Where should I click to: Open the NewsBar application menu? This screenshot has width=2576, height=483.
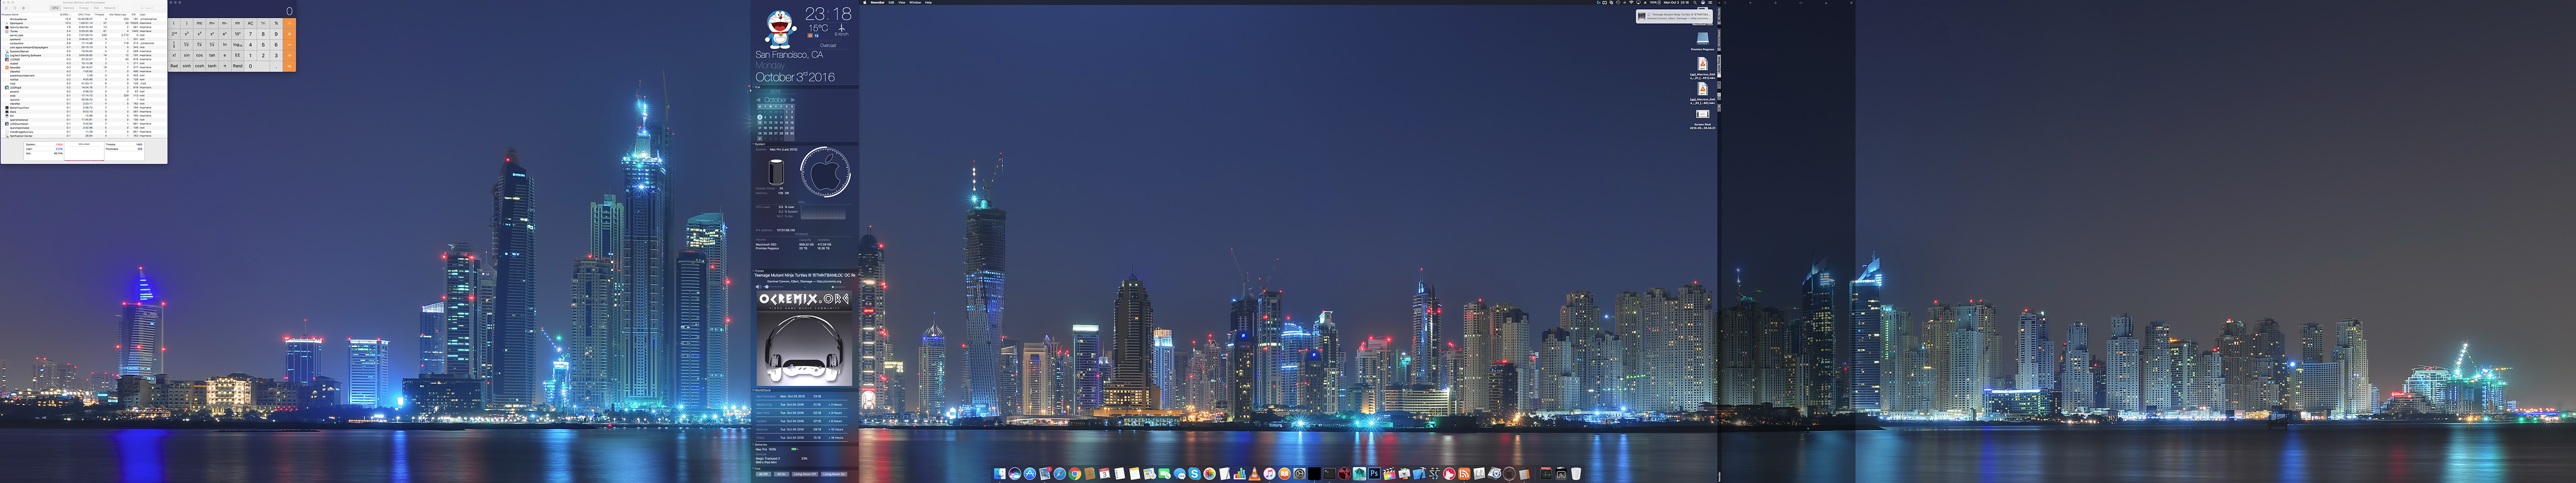coord(878,3)
